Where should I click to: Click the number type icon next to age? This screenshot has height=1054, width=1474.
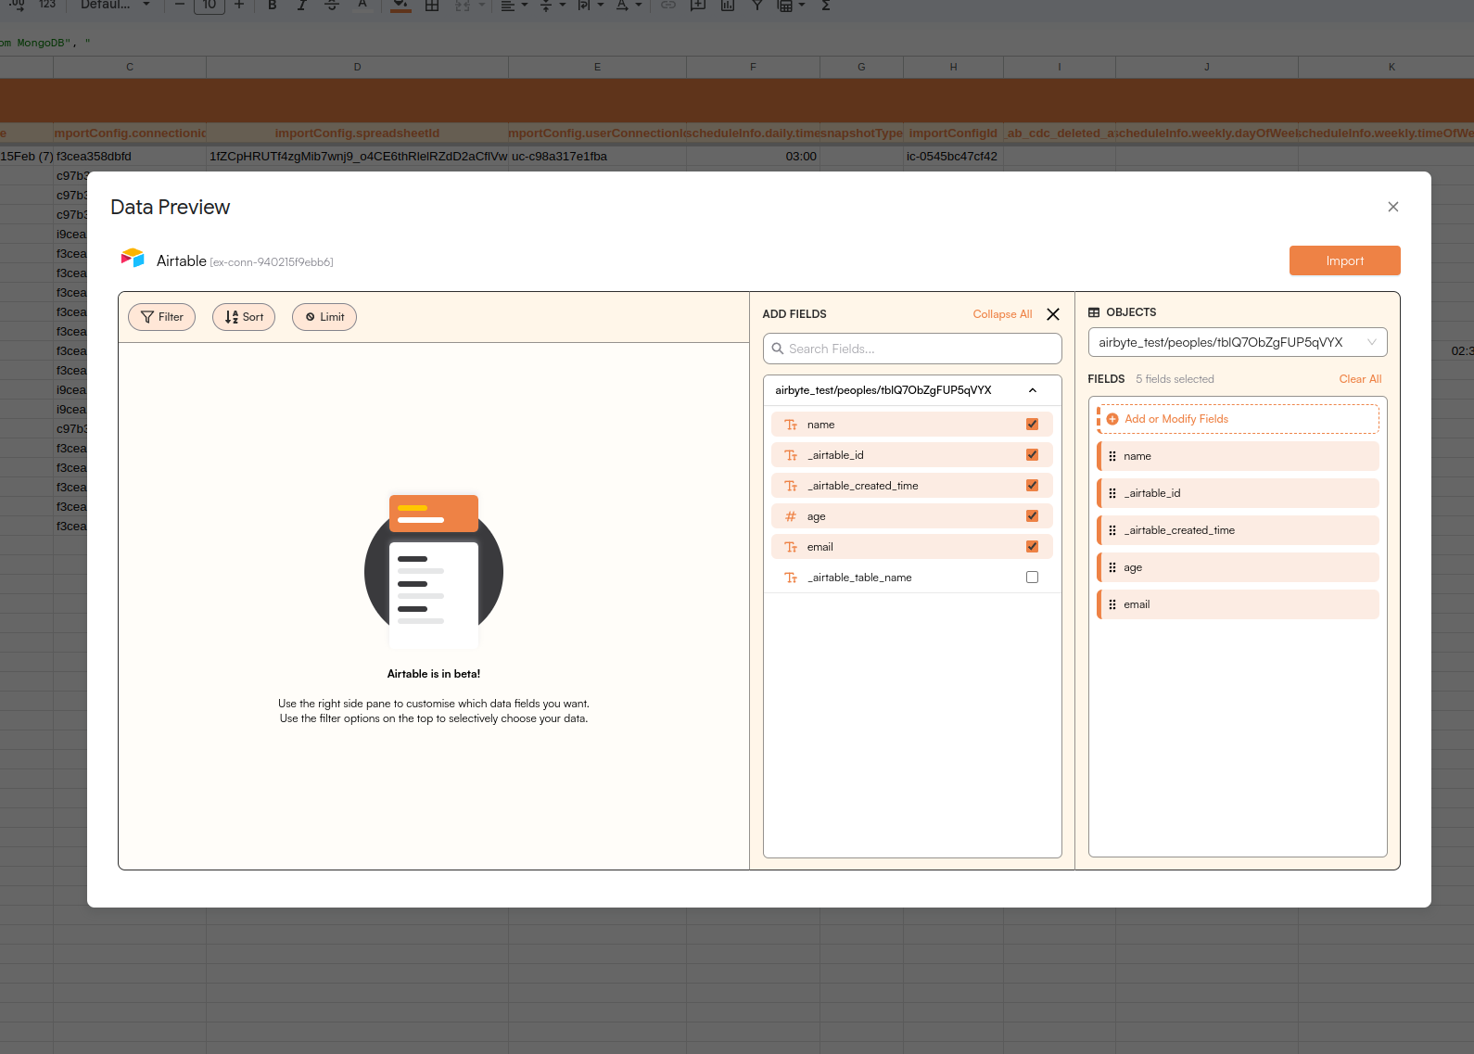(791, 516)
